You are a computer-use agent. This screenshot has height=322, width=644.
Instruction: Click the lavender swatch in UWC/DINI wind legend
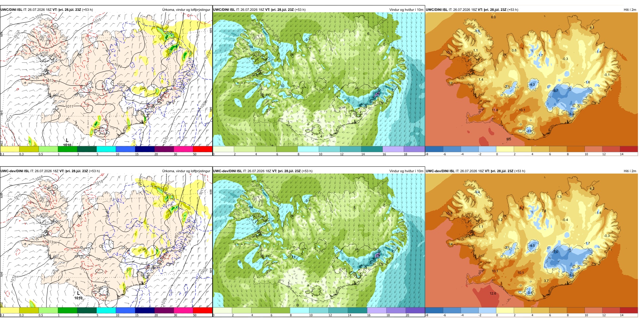click(393, 149)
